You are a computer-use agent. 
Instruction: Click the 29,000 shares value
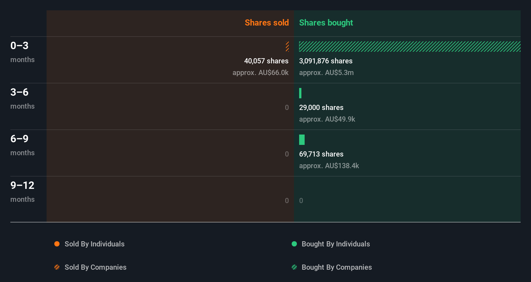click(321, 107)
